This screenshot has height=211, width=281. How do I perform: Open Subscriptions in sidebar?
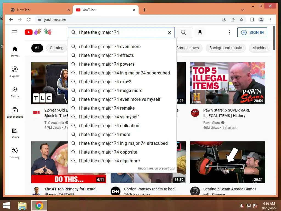[15, 112]
